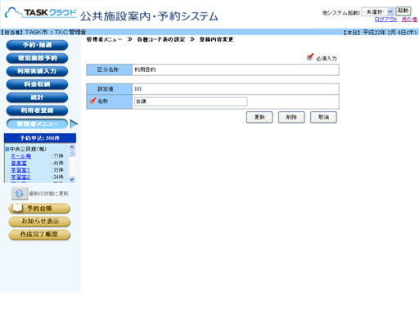Screen dimensions: 419x314
Task: Click the refresh arrows icon in sidebar
Action: pos(20,194)
